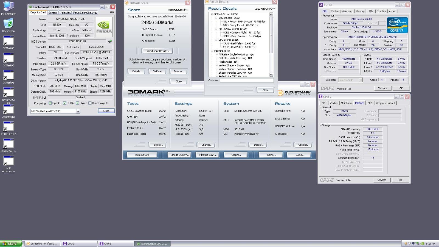This screenshot has height=247, width=439.
Task: Click Change... under Settings in 3DMark06
Action: (206, 145)
